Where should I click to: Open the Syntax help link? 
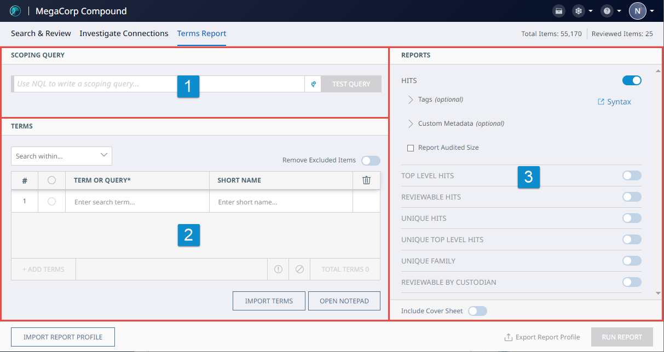coord(619,102)
